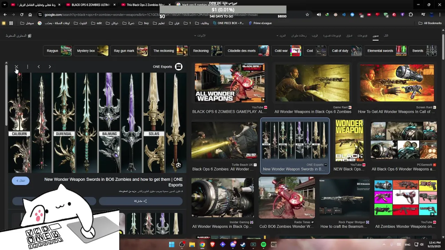Select the Cod filter chip
Image resolution: width=445 pixels, height=250 pixels.
pyautogui.click(x=315, y=51)
